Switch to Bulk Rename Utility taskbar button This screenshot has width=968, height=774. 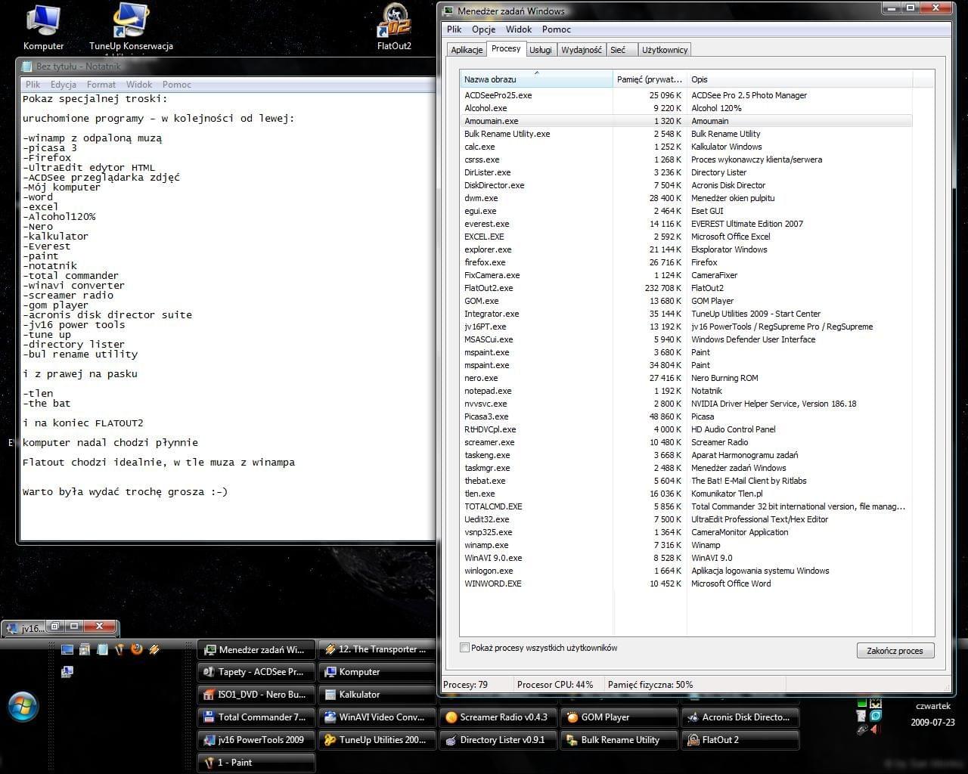click(x=619, y=740)
